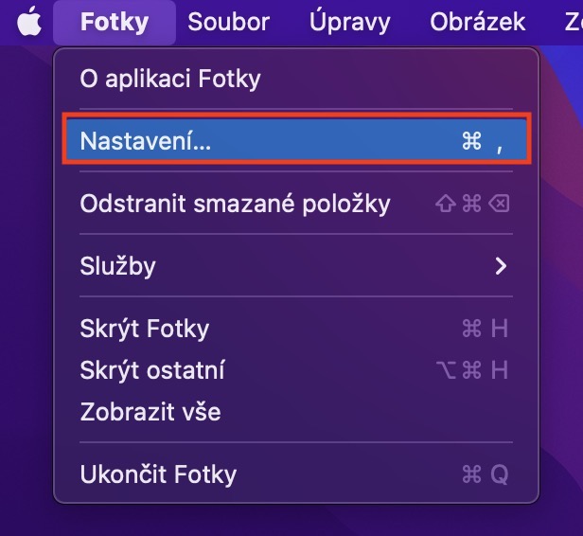Select Skrýt ostatní
This screenshot has height=536, width=583.
pos(152,370)
